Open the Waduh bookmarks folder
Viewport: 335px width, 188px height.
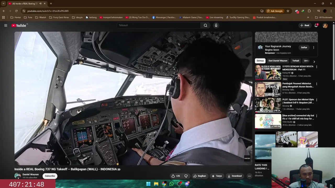(x=41, y=17)
